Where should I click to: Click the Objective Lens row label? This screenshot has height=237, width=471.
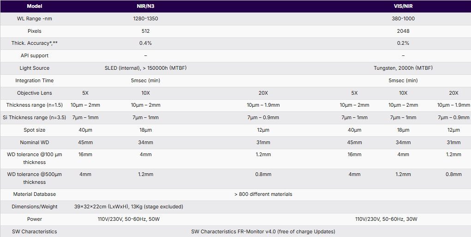pos(35,93)
